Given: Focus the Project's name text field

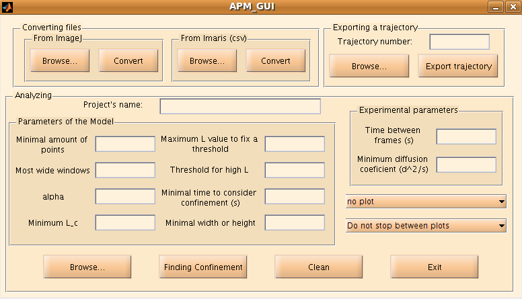Looking at the screenshot, I should click(x=240, y=106).
